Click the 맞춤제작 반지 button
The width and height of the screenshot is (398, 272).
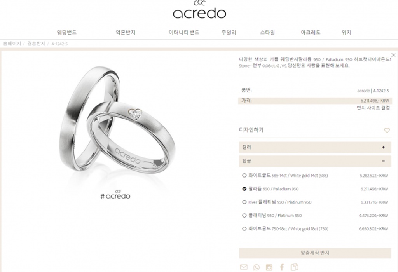point(315,253)
